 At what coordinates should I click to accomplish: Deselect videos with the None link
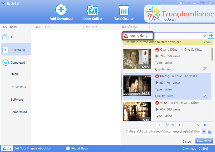[206, 125]
